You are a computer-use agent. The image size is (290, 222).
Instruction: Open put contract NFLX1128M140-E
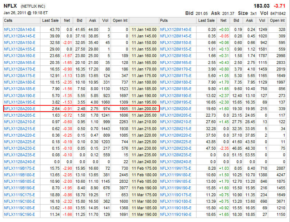tap(175, 29)
